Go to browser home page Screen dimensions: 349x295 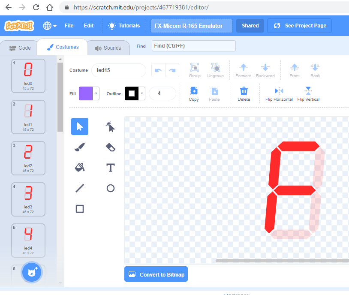50,7
